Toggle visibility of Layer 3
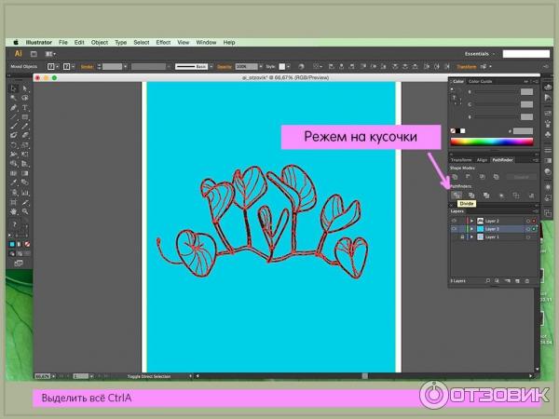This screenshot has width=559, height=419. (x=454, y=229)
